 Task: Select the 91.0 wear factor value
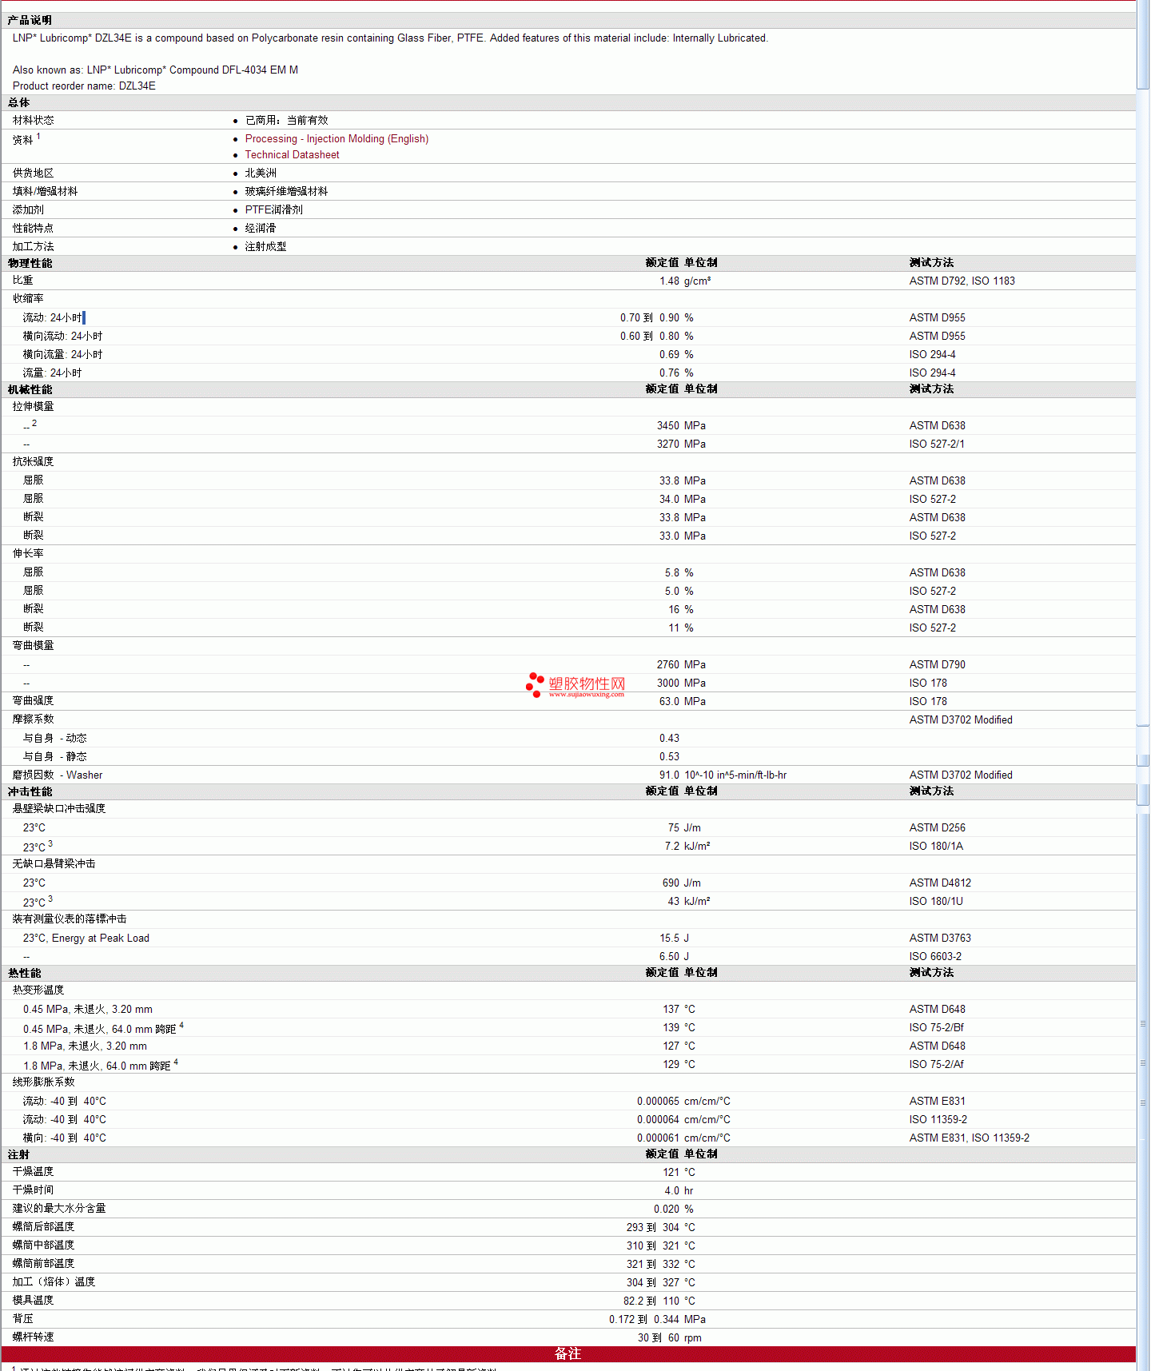(669, 775)
